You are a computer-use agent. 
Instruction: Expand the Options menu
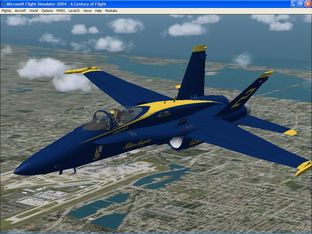(47, 11)
